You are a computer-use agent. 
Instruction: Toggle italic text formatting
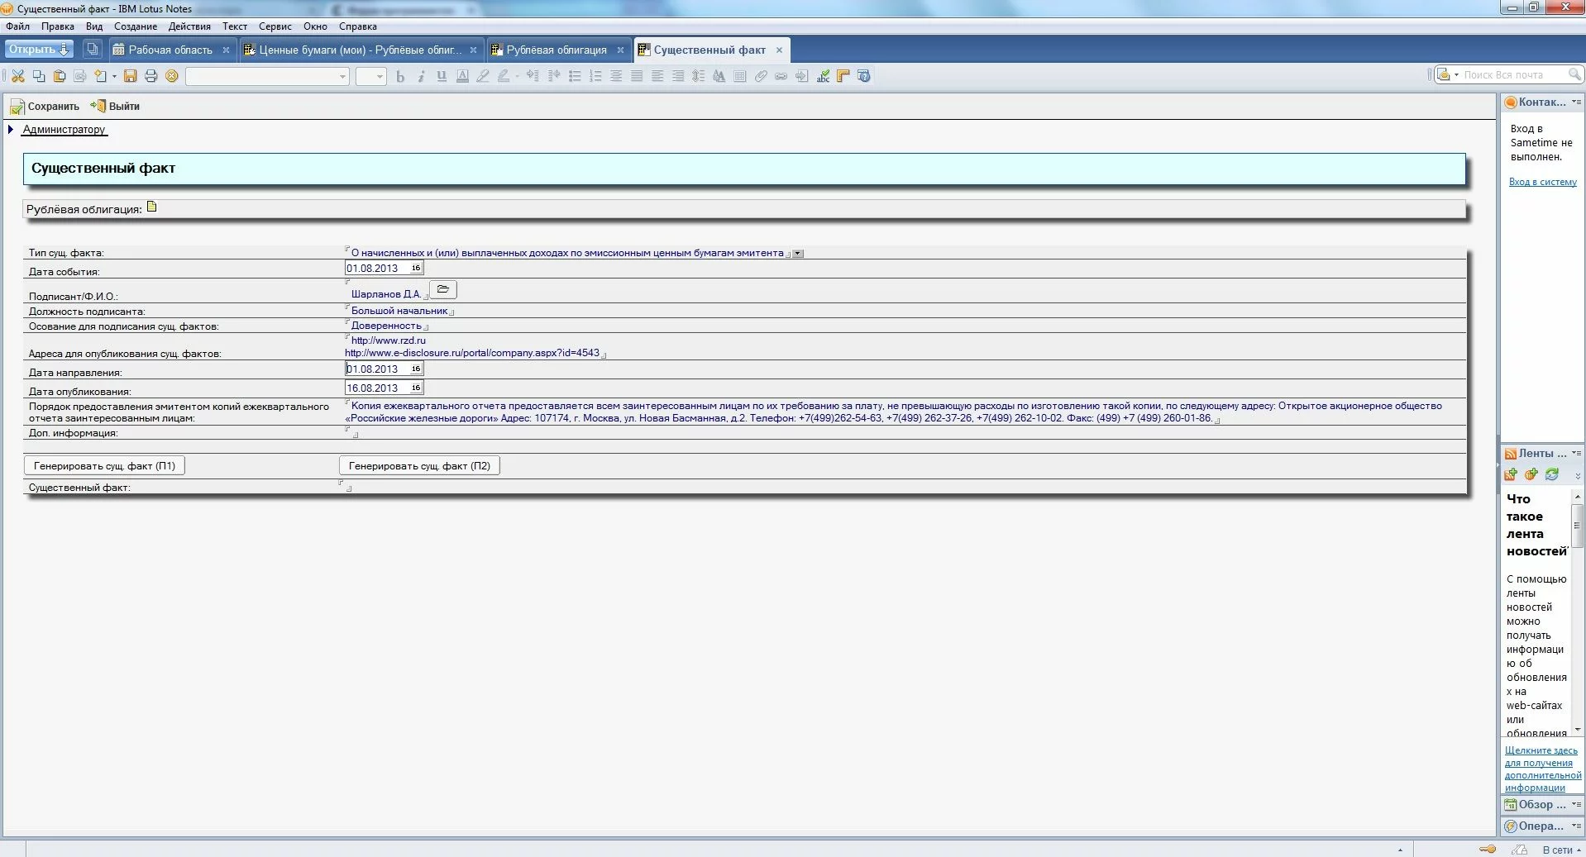click(421, 76)
